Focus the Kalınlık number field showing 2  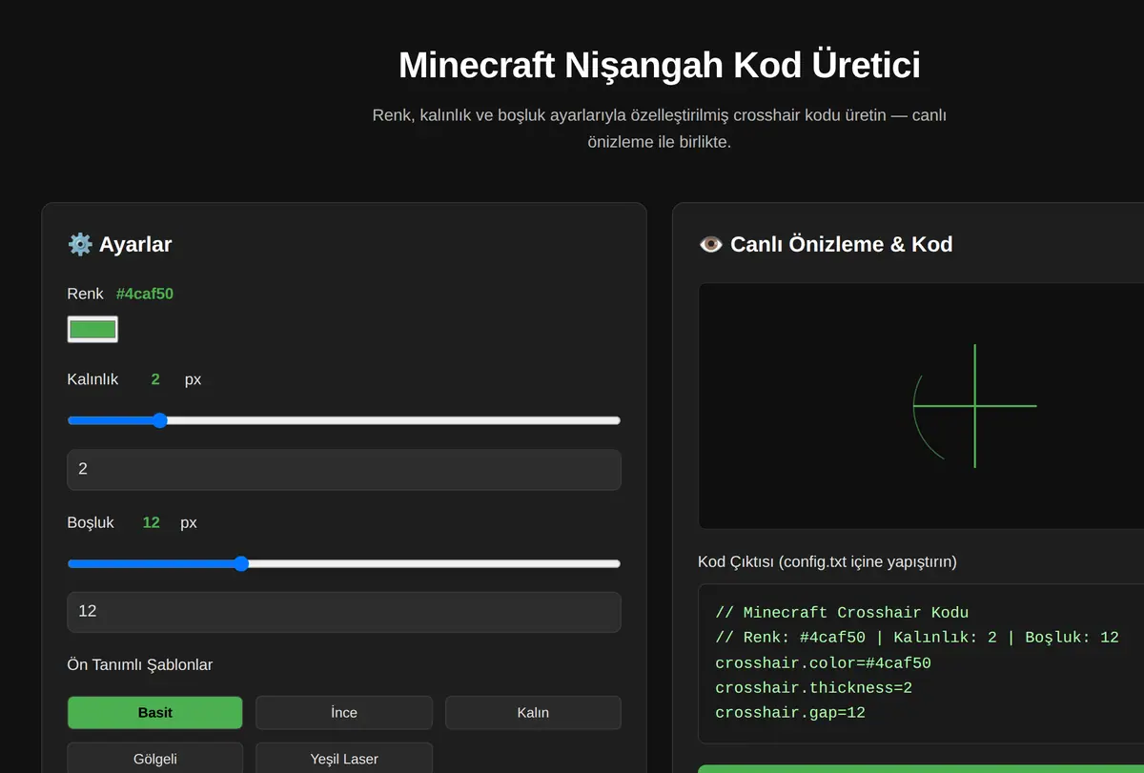coord(344,470)
